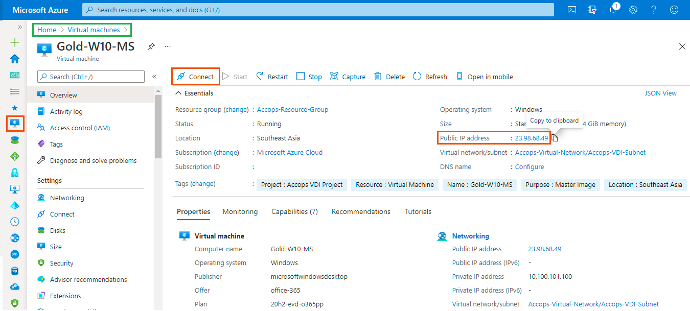690x311 pixels.
Task: Expand the left portal rail with double chevron
Action: (x=20, y=27)
